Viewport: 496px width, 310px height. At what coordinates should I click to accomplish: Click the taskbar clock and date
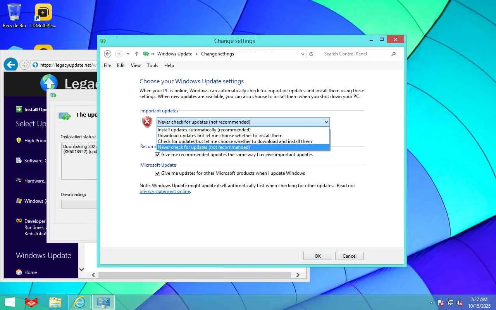point(479,303)
